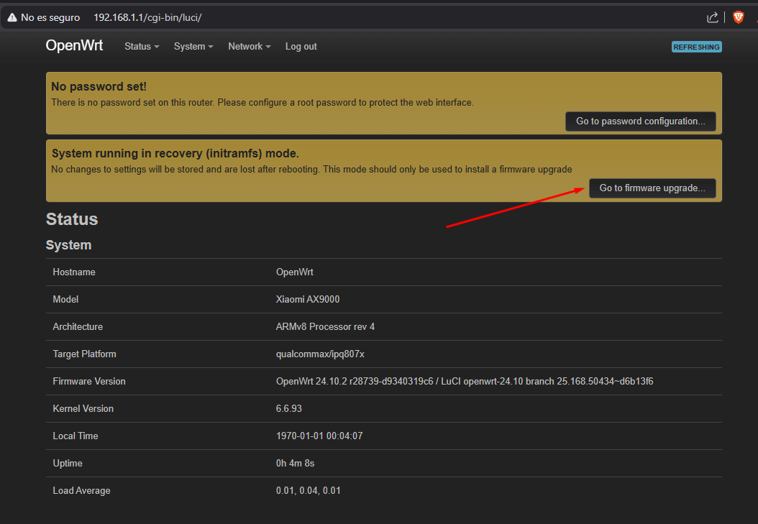Click Log out in the navigation bar
Screen dimensions: 758x524
pos(301,46)
